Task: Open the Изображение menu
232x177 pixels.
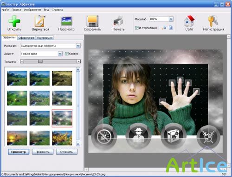Action: (32, 10)
